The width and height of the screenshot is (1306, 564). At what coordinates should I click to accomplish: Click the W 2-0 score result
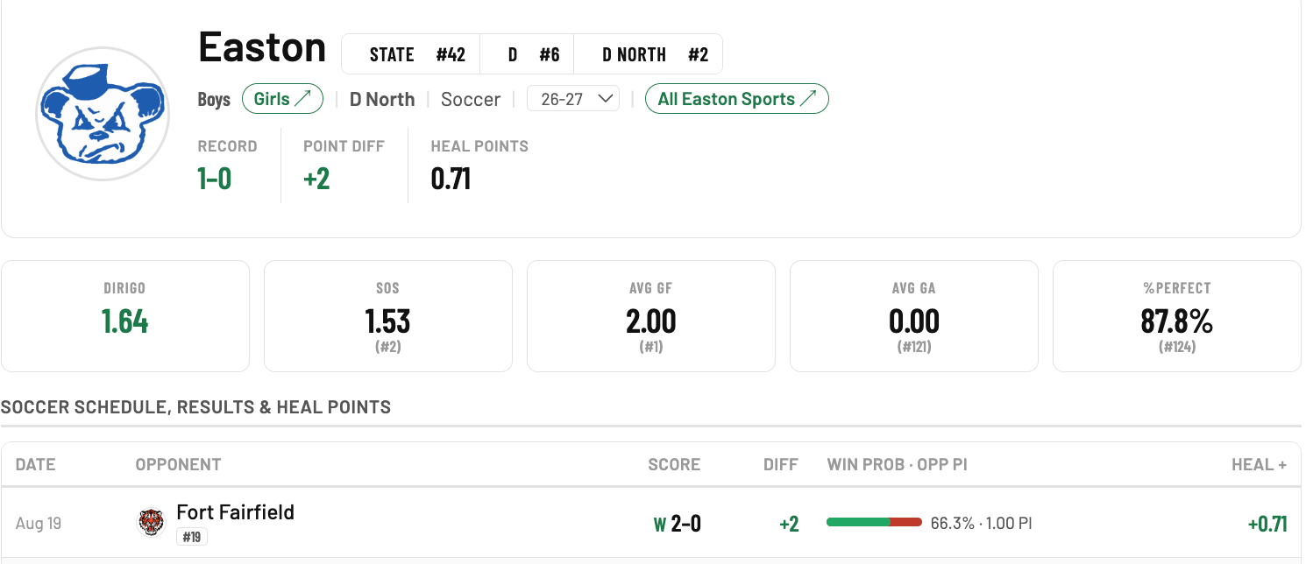point(677,524)
